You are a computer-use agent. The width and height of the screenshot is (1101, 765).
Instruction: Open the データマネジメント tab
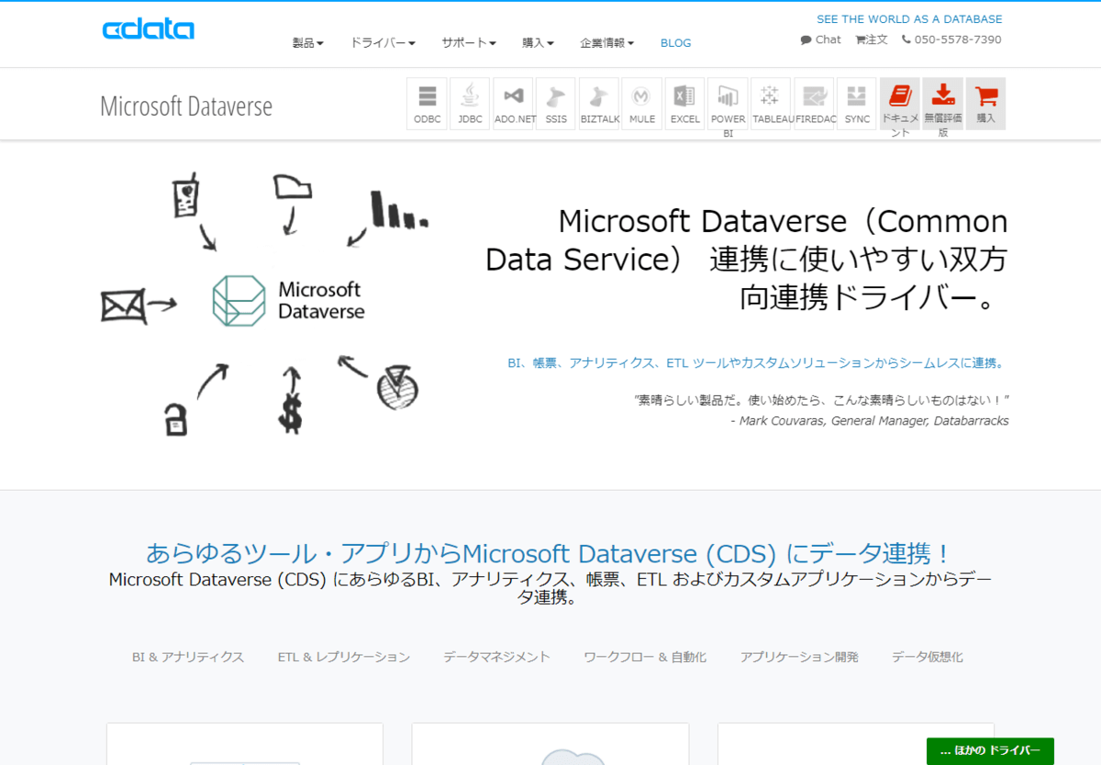tap(496, 657)
